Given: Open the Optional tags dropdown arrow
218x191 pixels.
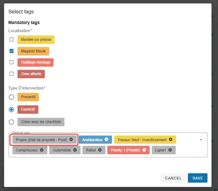Looking at the screenshot, I should tap(201, 140).
